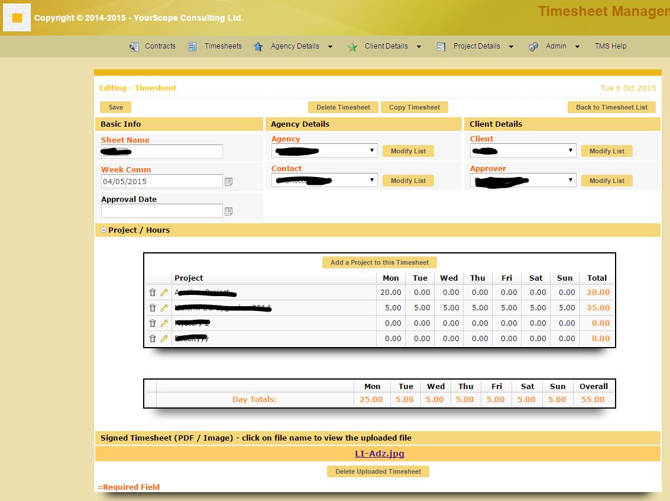Open the Timesheets menu item
Viewport: 670px width, 501px height.
tap(223, 46)
